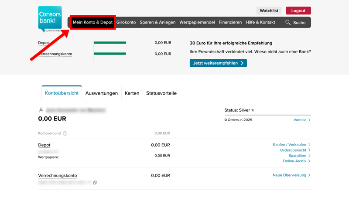Click the status orders progress bar
The height and width of the screenshot is (201, 349).
(267, 115)
